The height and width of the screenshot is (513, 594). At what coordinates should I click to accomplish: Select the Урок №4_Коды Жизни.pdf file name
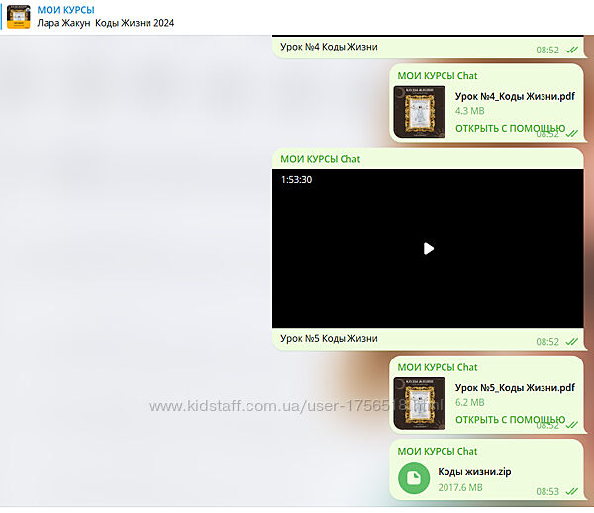coord(515,96)
